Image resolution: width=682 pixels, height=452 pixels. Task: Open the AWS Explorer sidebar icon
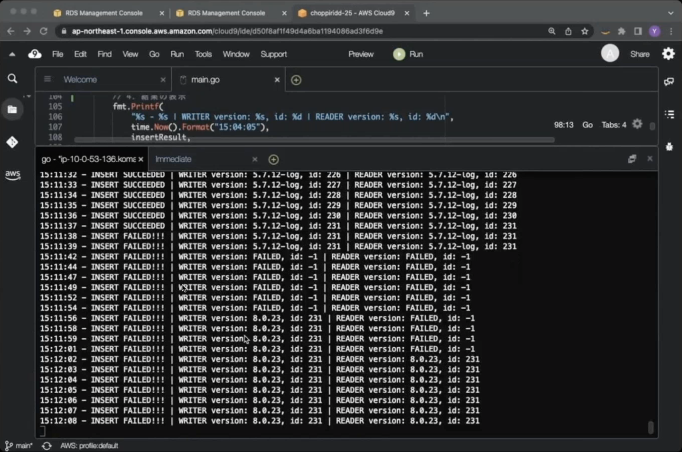coord(12,174)
